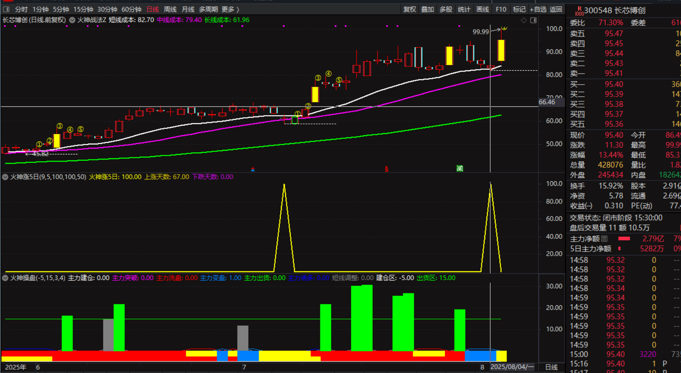Image resolution: width=681 pixels, height=373 pixels.
Task: Expand the 火神战法Z indicator dropdown
Action: [x=72, y=20]
